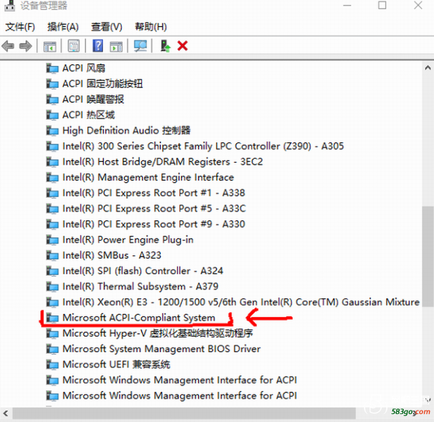Screen dimensions: 434x422
Task: Click the icon beside Microsoft UEFI 兼容系统
Action: click(52, 364)
